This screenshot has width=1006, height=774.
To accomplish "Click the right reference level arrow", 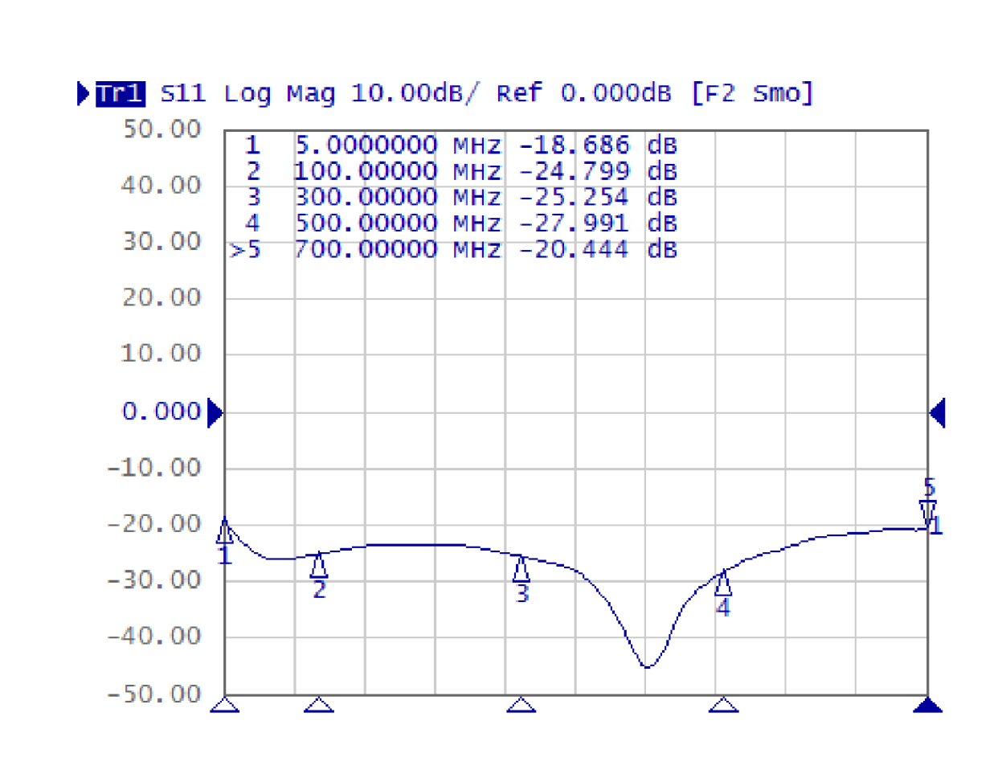I will pyautogui.click(x=937, y=413).
